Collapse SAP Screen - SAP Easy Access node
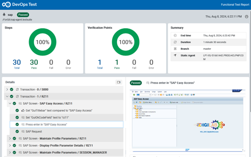The width and height of the screenshot is (251, 157). pos(10,104)
